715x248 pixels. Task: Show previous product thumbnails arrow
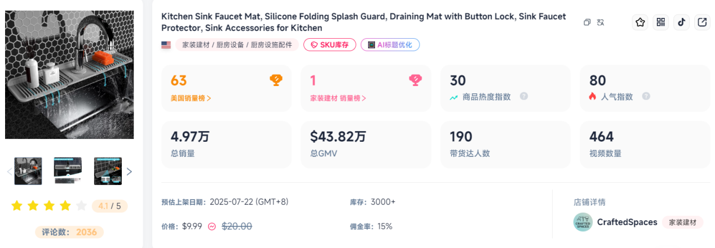pos(9,172)
